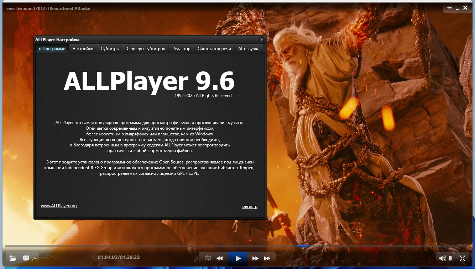Open the Субтитры tab
475x269 pixels.
(x=110, y=49)
